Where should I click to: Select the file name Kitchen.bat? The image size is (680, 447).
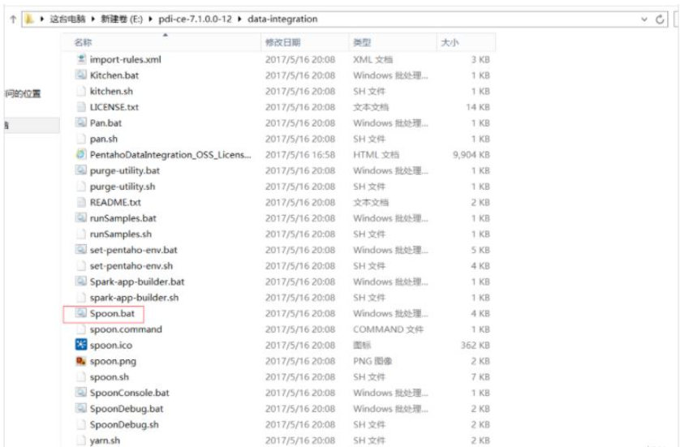114,75
